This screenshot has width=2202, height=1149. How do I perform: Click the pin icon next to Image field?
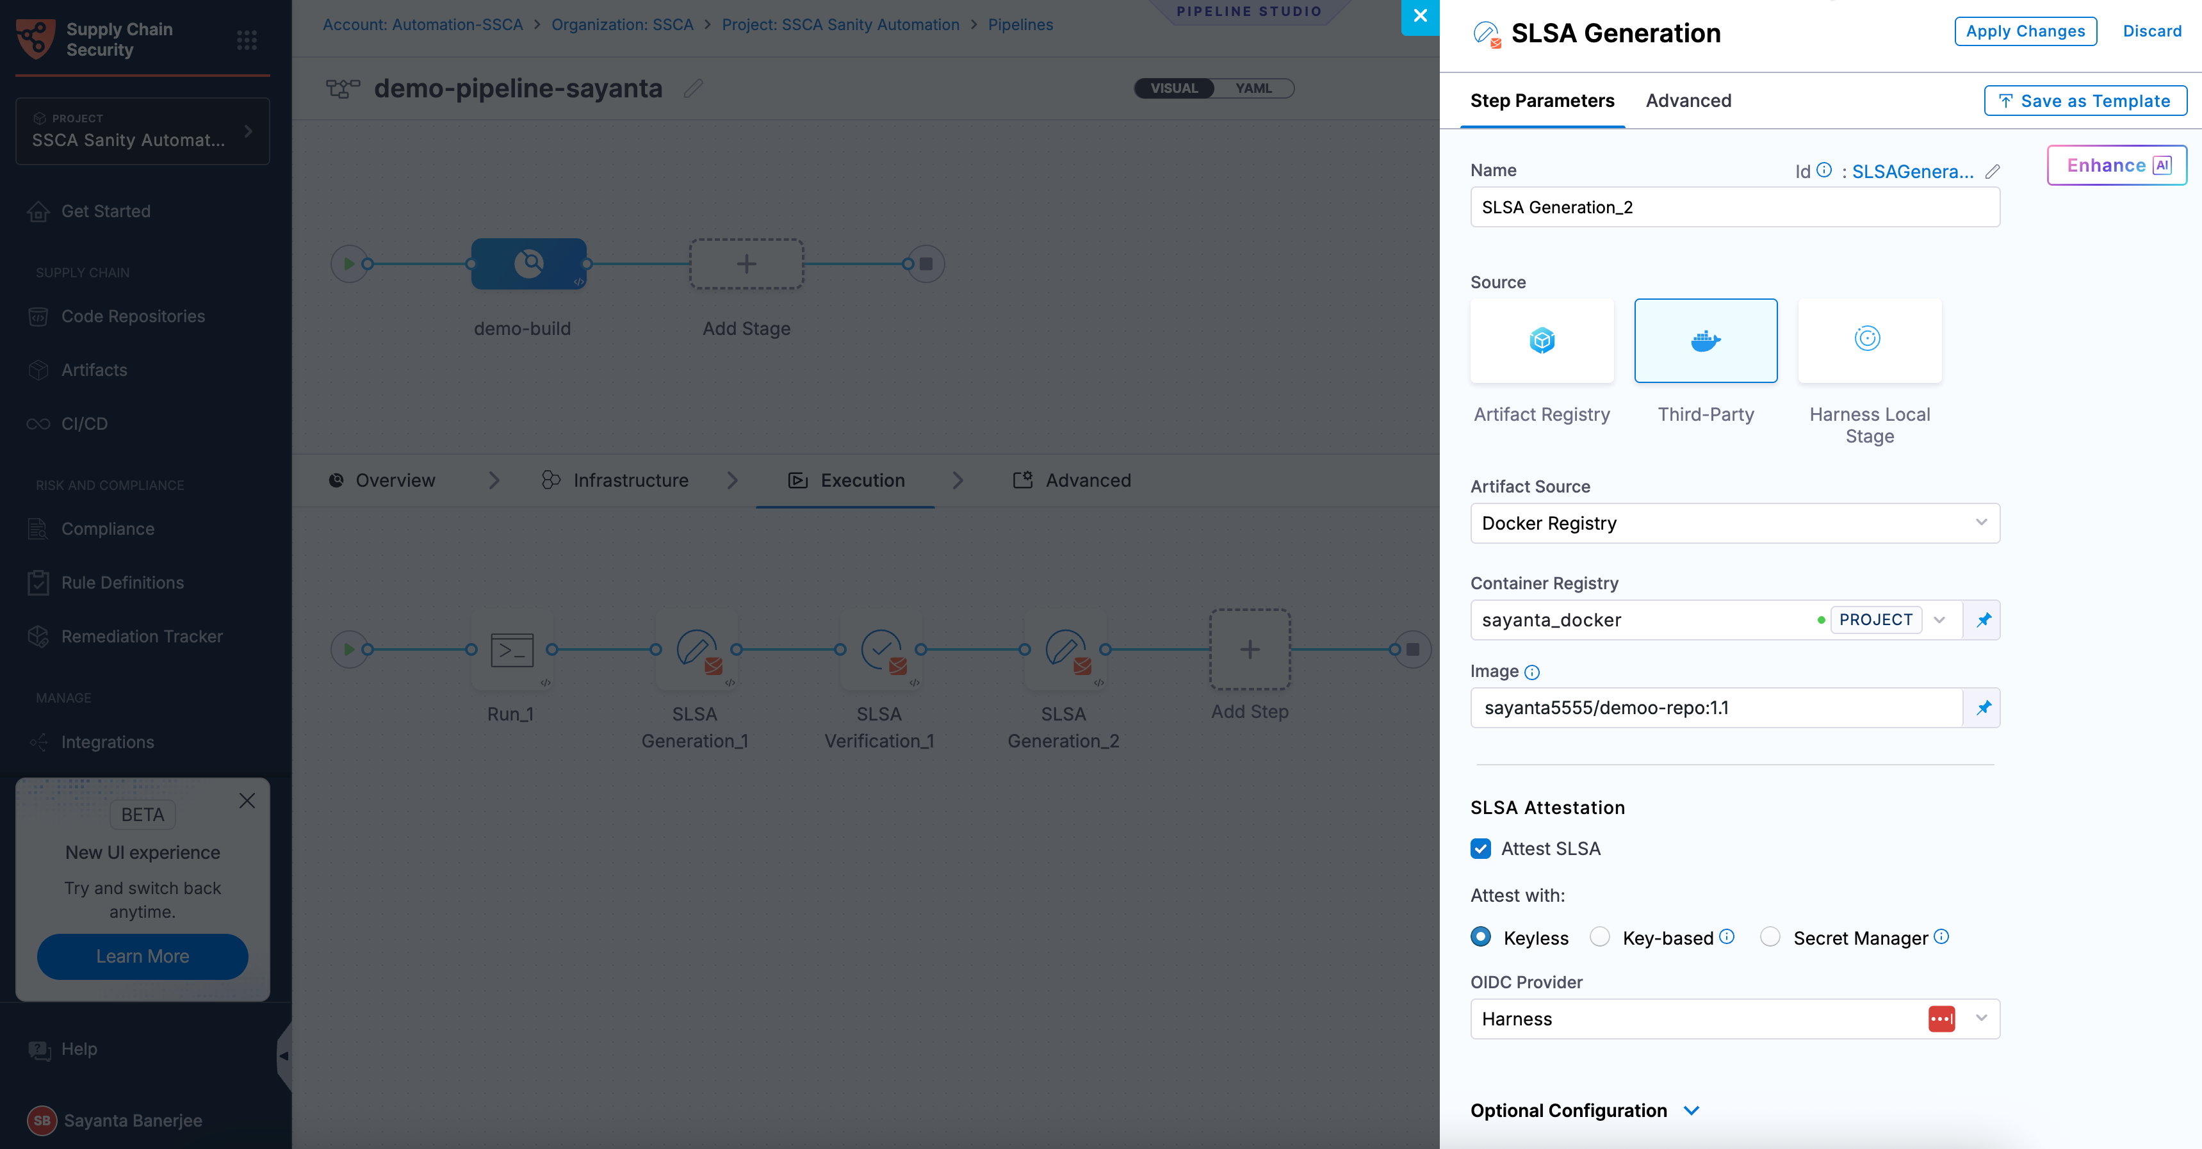[1983, 707]
